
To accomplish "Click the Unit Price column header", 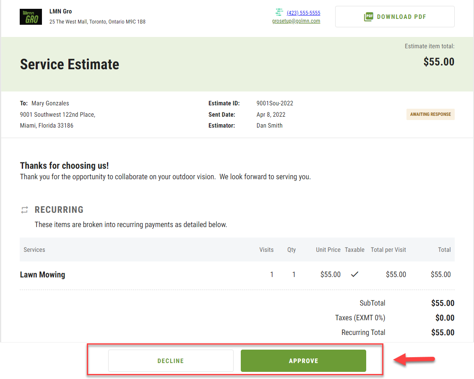I will pyautogui.click(x=328, y=250).
